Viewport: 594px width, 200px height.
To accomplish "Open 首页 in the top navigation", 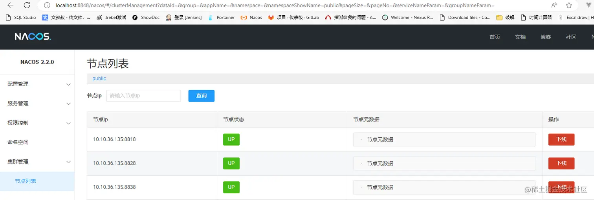I will [495, 37].
